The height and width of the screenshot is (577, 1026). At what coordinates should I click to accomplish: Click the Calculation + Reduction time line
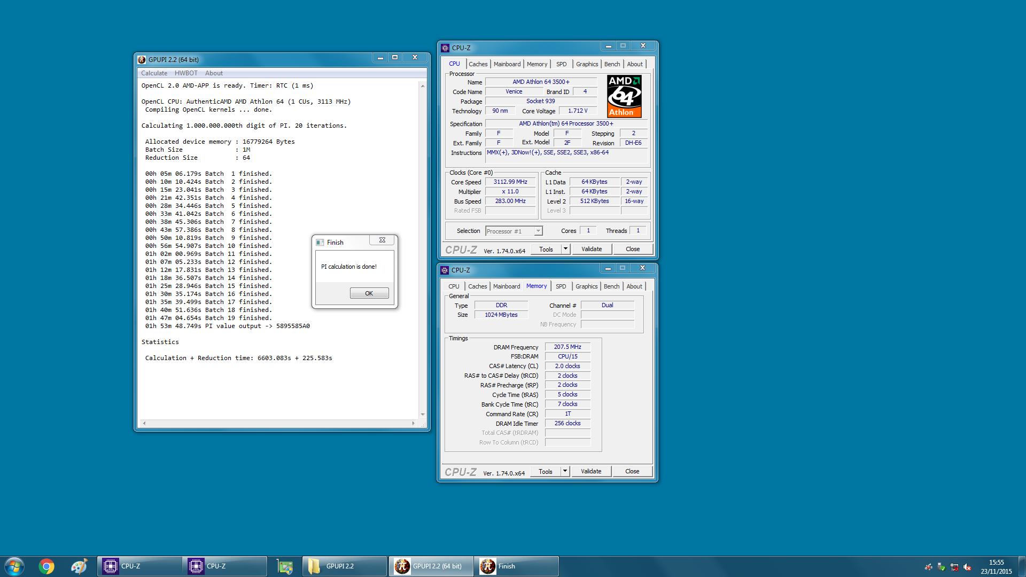point(238,358)
